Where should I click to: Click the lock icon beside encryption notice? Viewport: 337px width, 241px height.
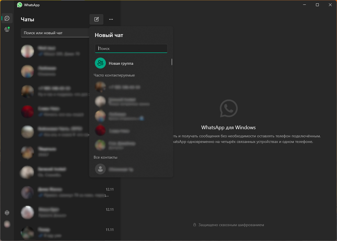point(194,225)
